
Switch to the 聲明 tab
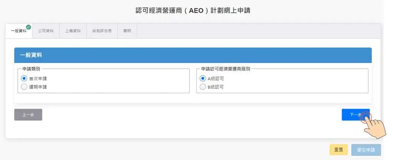tap(127, 31)
